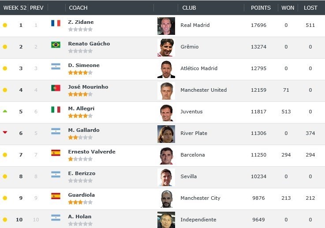Click the Spanish flag beside Guardiola

[56, 196]
